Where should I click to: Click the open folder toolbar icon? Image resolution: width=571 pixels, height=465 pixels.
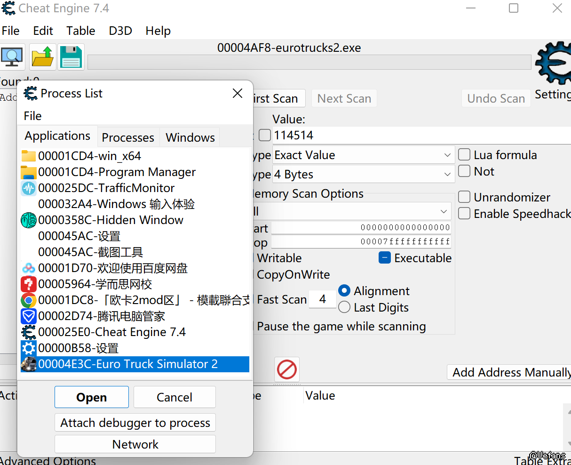(x=43, y=57)
